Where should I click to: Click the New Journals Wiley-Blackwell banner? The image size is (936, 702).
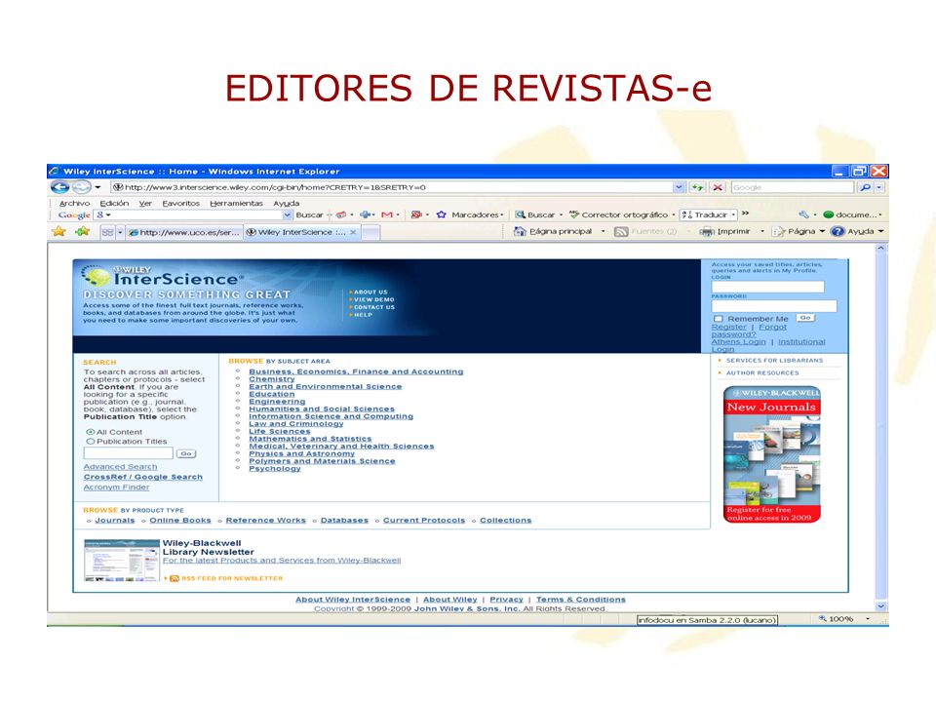point(772,454)
